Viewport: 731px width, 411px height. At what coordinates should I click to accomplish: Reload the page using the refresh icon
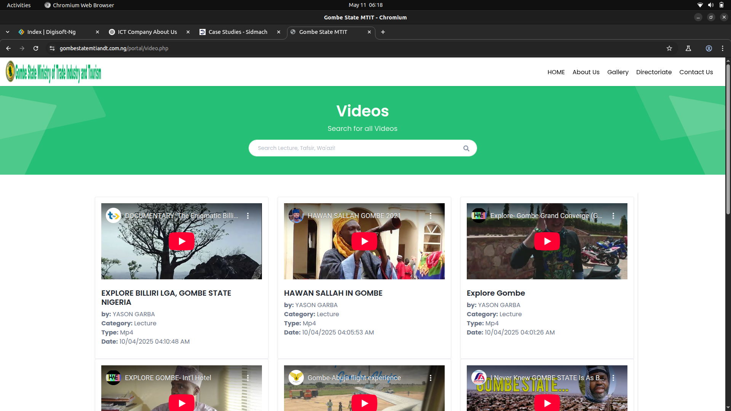(x=36, y=48)
